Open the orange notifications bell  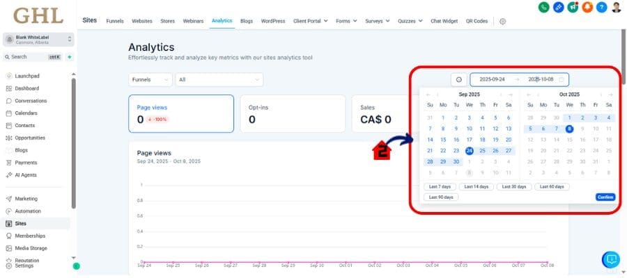587,7
